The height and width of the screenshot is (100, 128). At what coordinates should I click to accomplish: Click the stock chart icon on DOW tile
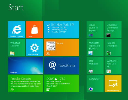(x=48, y=89)
